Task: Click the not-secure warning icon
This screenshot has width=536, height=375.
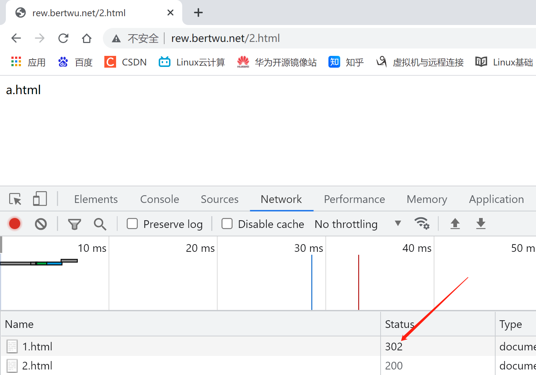Action: click(116, 38)
